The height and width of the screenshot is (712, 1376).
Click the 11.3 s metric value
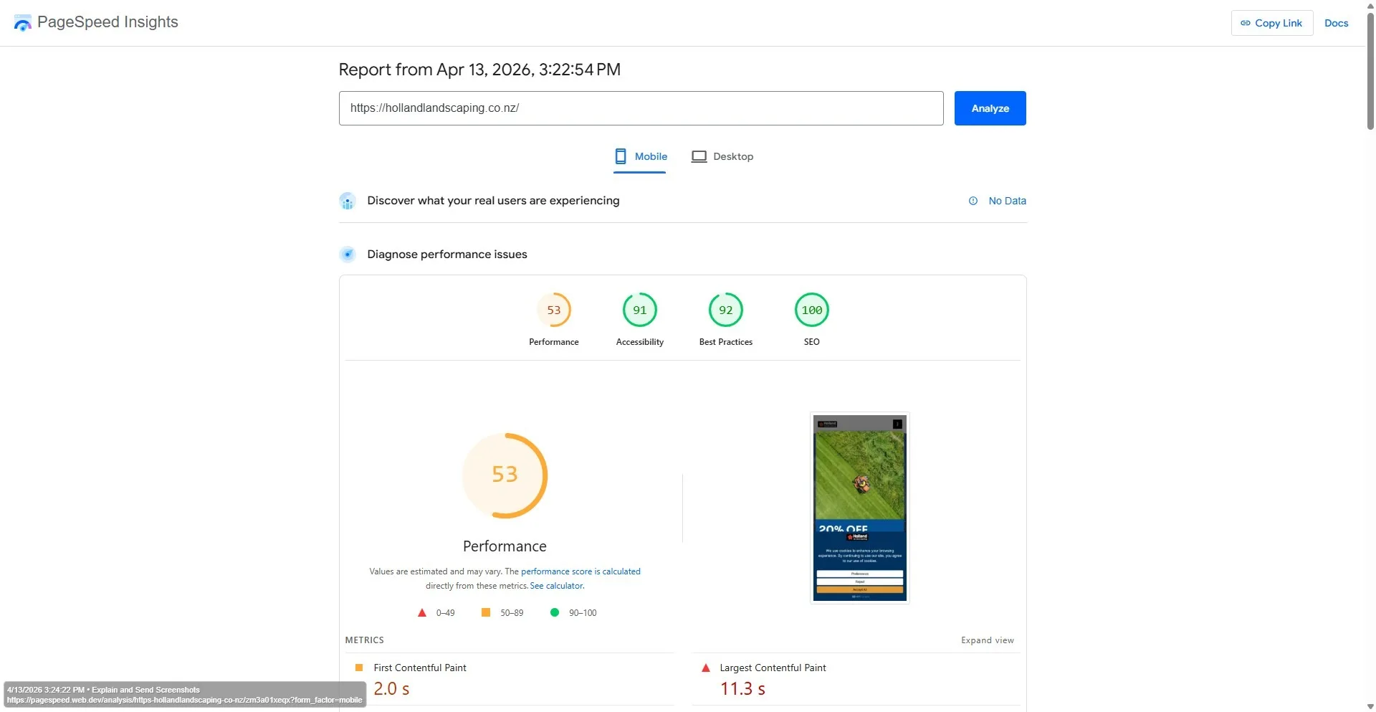742,688
